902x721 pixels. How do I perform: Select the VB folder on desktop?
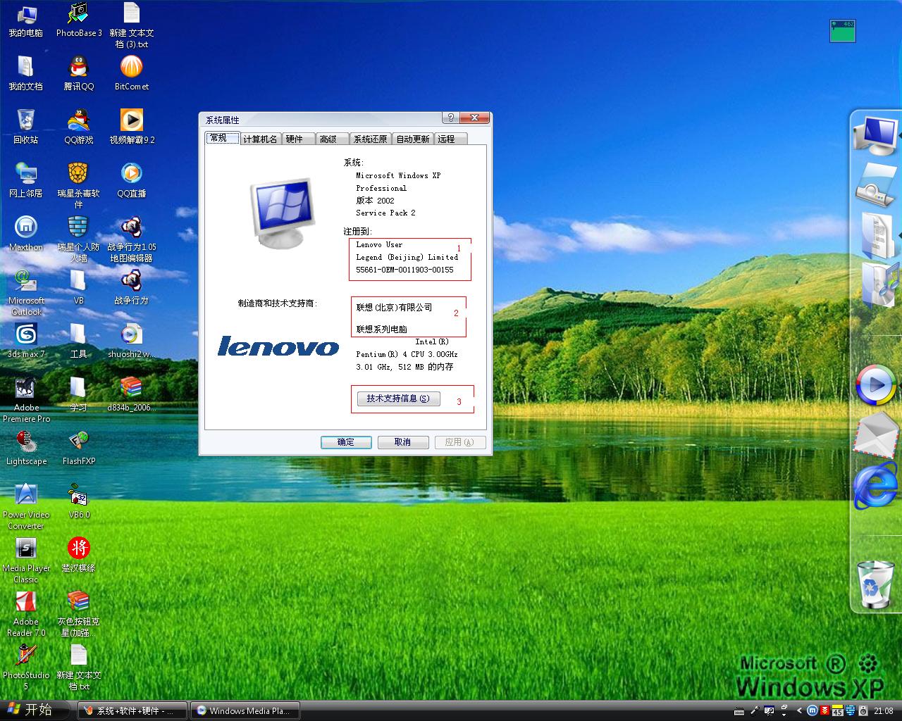coord(79,287)
